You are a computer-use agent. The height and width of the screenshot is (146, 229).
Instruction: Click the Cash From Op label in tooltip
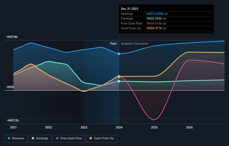click(131, 28)
